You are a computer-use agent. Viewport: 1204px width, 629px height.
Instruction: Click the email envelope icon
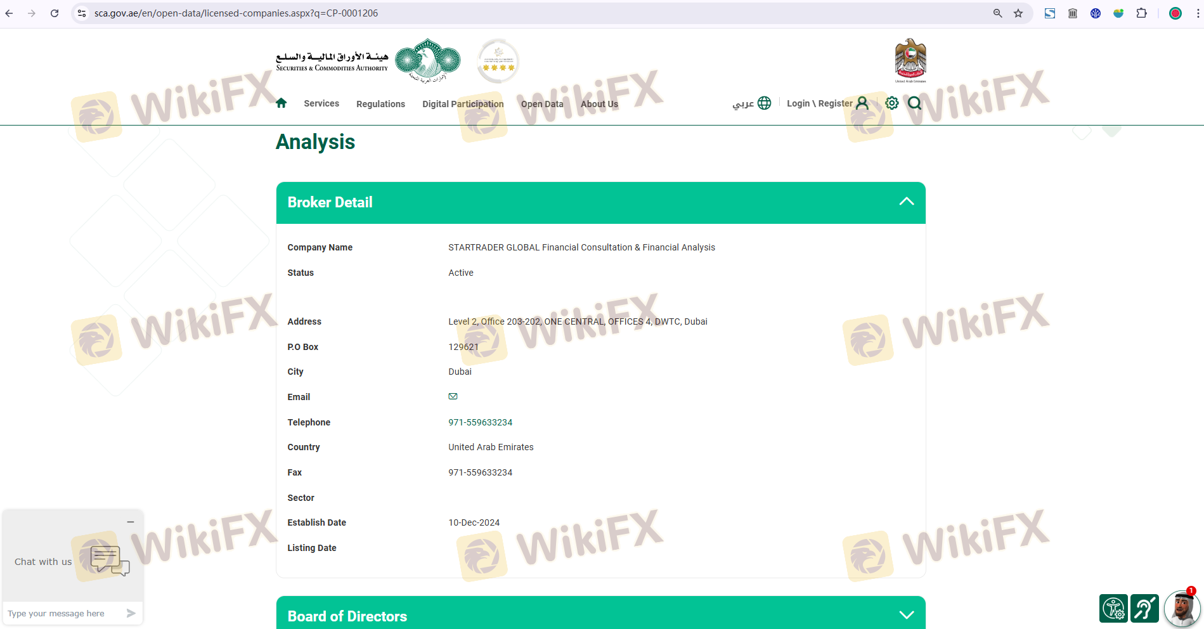click(453, 397)
